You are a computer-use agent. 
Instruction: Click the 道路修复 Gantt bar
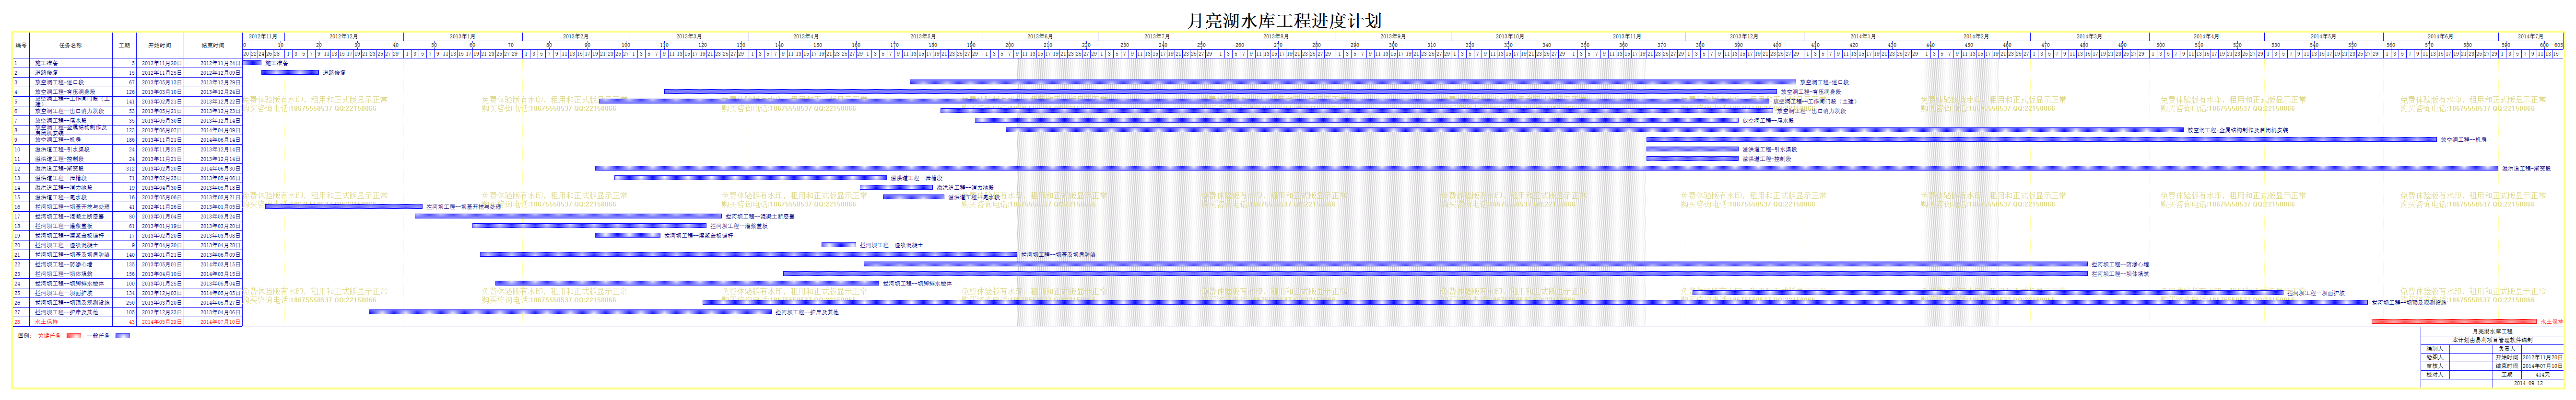tap(289, 72)
